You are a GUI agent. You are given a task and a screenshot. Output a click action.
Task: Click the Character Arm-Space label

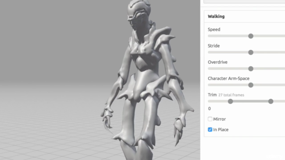(x=228, y=79)
